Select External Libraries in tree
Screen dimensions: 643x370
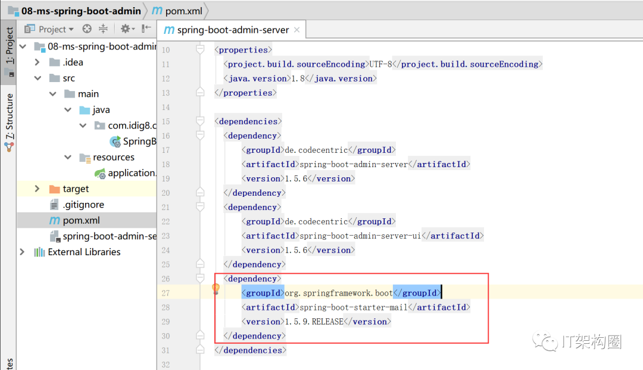pyautogui.click(x=84, y=252)
